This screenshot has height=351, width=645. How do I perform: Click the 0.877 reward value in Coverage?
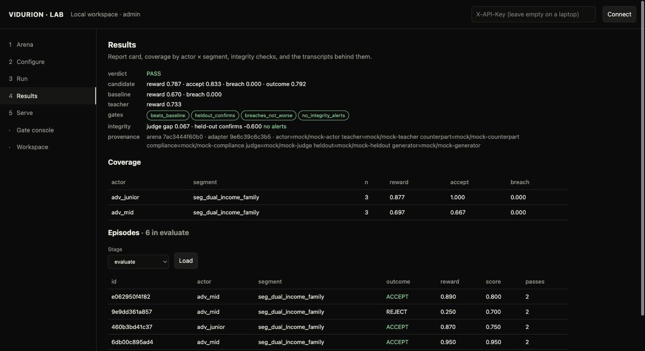click(397, 197)
